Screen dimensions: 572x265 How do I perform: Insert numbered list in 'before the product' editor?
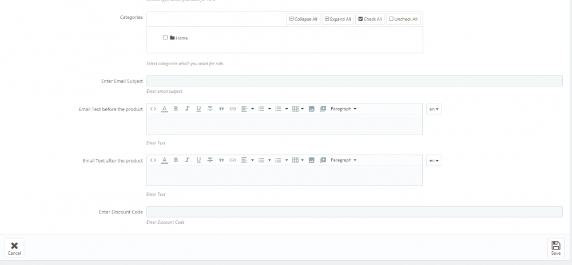pyautogui.click(x=279, y=109)
